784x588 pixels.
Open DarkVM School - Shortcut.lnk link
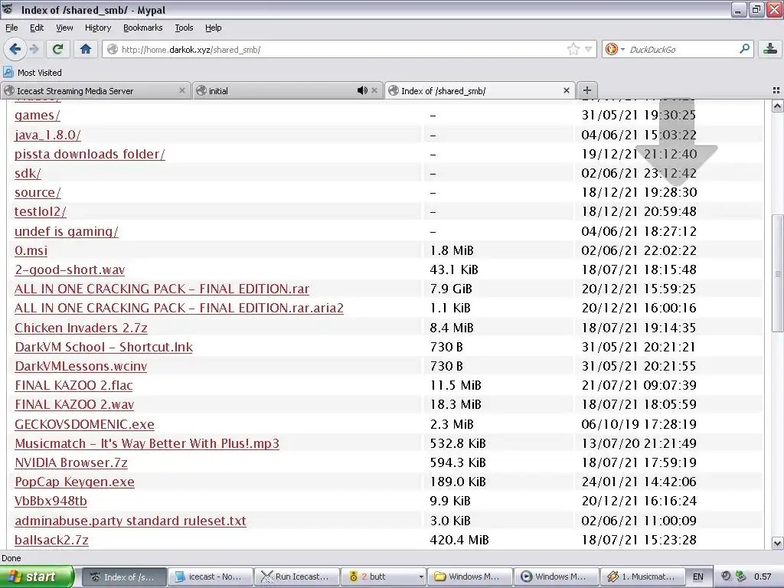[103, 347]
